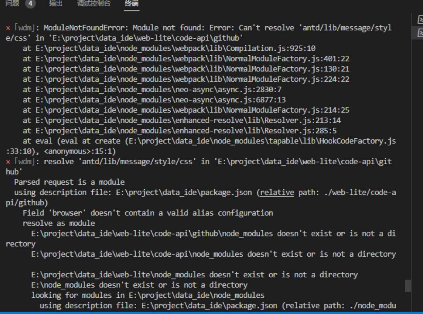Click the red × before ModuleNotFoundError
The width and height of the screenshot is (423, 314).
click(8, 28)
